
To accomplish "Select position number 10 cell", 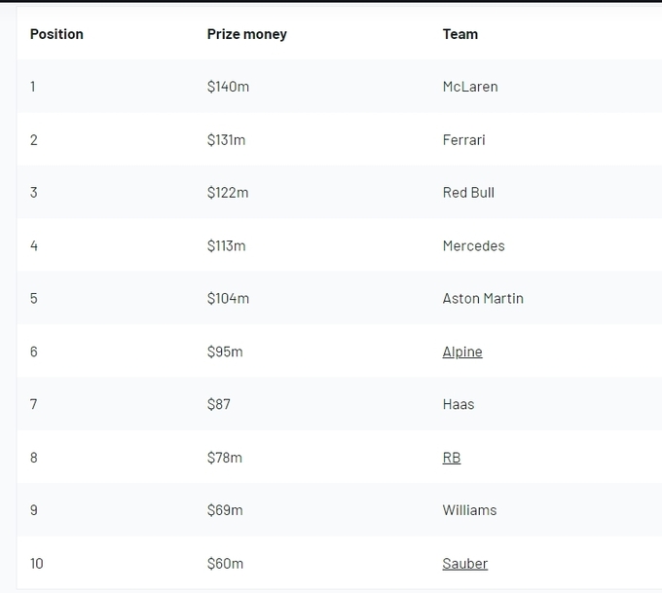I will tap(37, 564).
